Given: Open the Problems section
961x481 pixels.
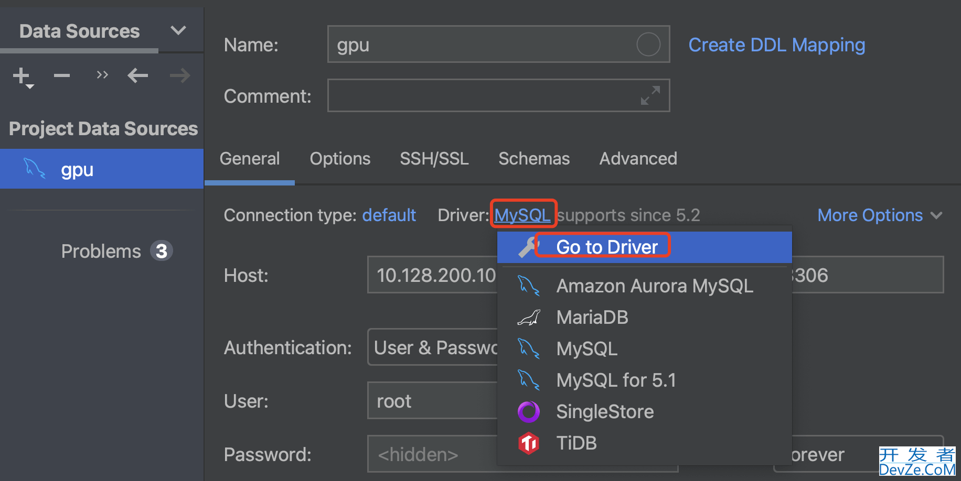Looking at the screenshot, I should [101, 252].
